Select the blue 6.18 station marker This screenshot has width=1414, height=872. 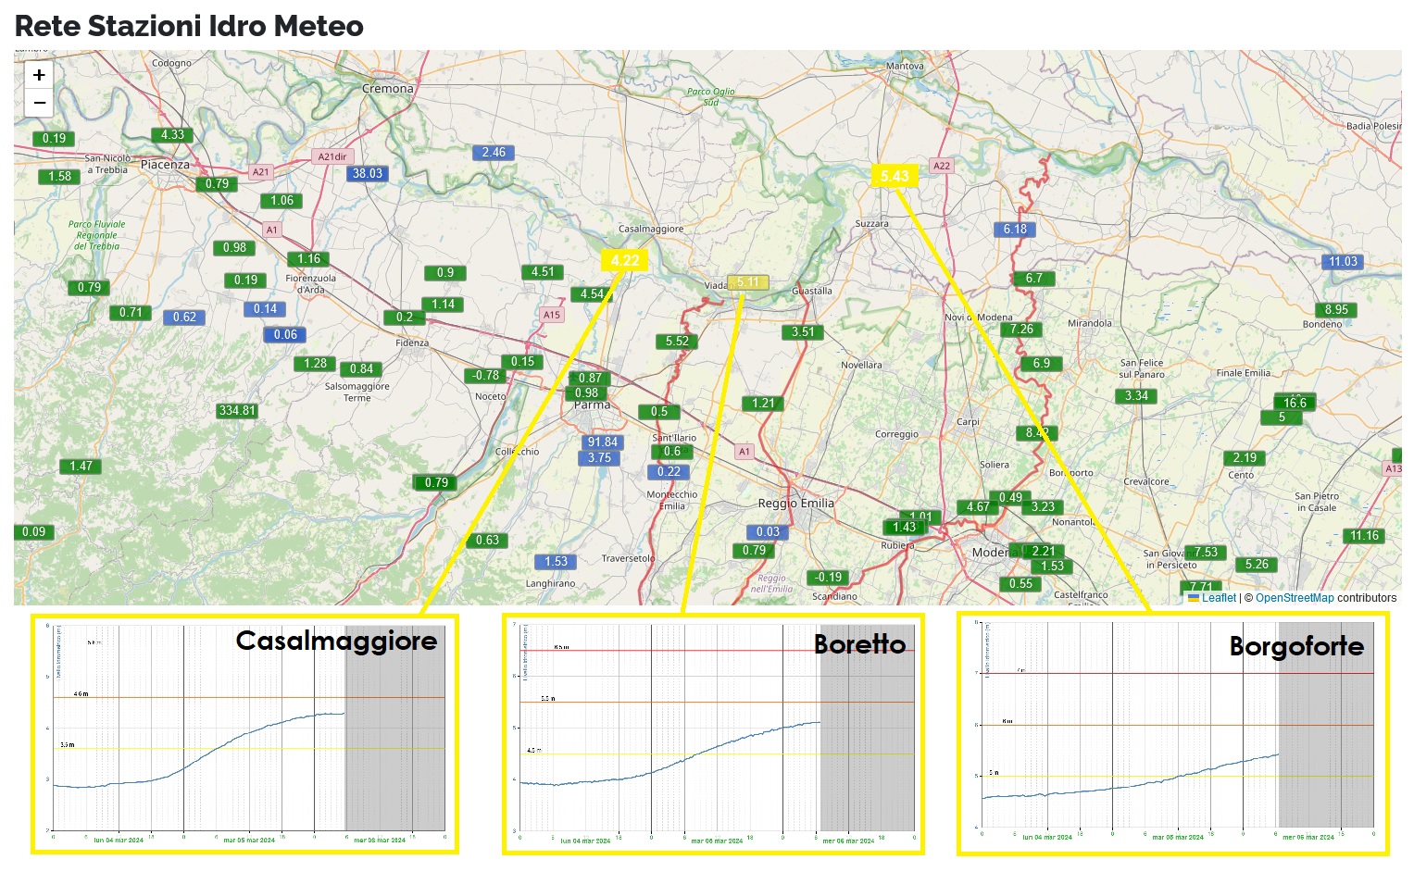(1015, 230)
